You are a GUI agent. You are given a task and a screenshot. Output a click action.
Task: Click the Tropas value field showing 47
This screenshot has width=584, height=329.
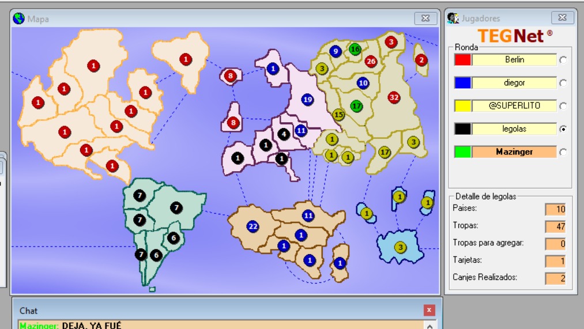(555, 226)
